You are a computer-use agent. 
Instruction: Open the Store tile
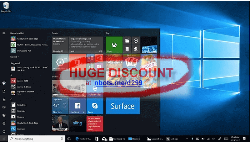[x=69, y=88]
